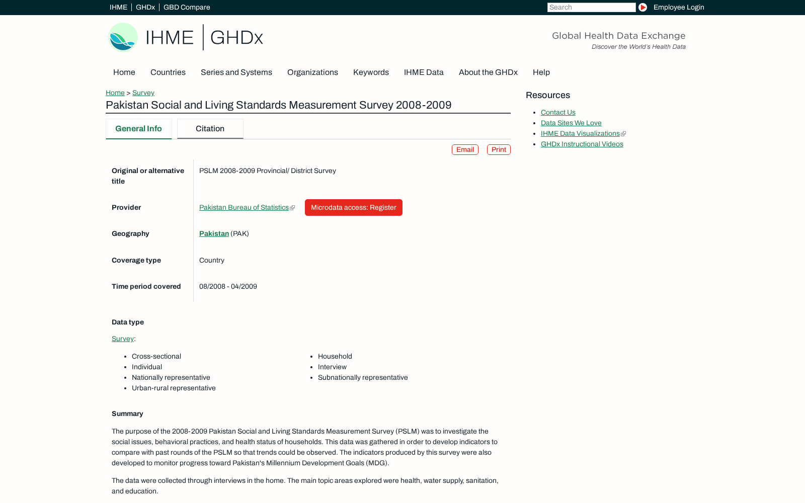Click Home breadcrumb link

(115, 93)
